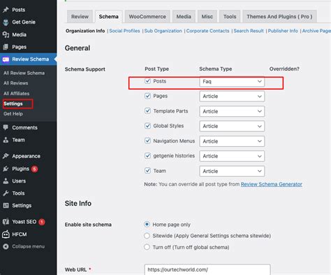The width and height of the screenshot is (331, 275).
Task: Click the Media library icon
Action: click(6, 34)
